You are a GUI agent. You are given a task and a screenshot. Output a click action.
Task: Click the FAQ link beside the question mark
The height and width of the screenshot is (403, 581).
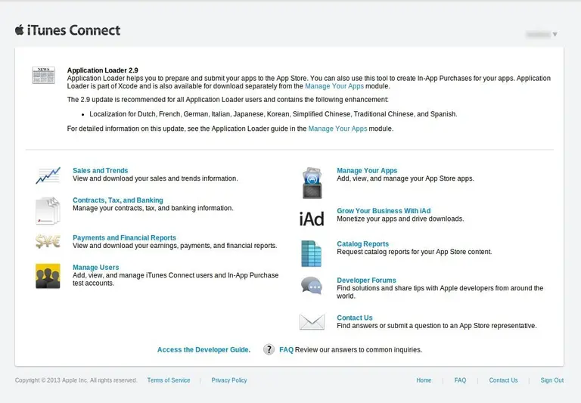point(286,349)
